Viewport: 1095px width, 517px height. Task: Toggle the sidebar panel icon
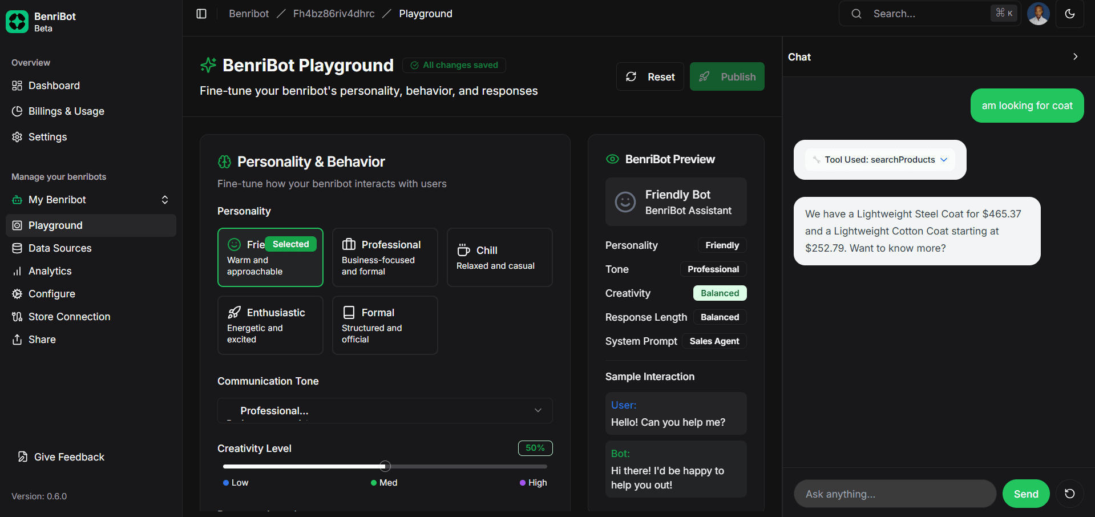pos(201,14)
